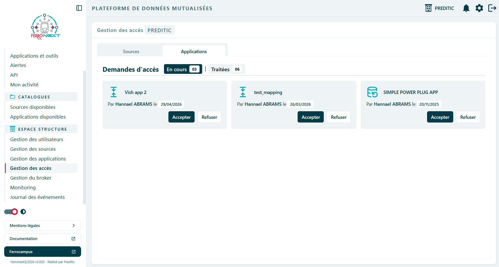Click the Ferronext train logo

point(46,27)
